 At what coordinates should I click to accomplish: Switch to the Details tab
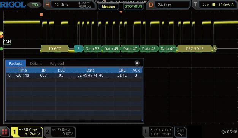click(36, 63)
